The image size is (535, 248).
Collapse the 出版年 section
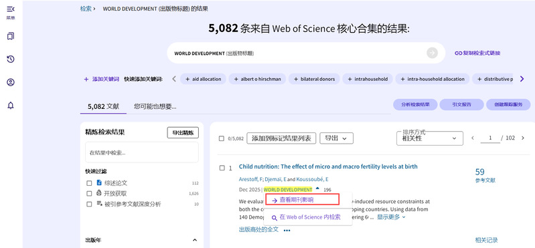[195, 240]
